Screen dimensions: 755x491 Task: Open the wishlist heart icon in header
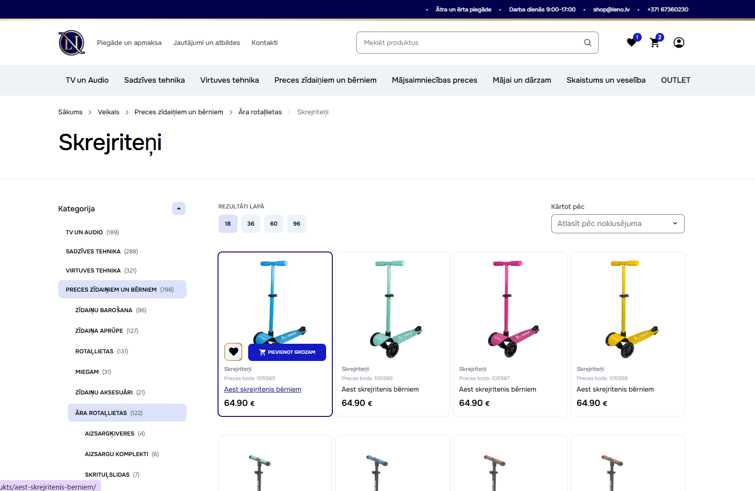tap(632, 43)
